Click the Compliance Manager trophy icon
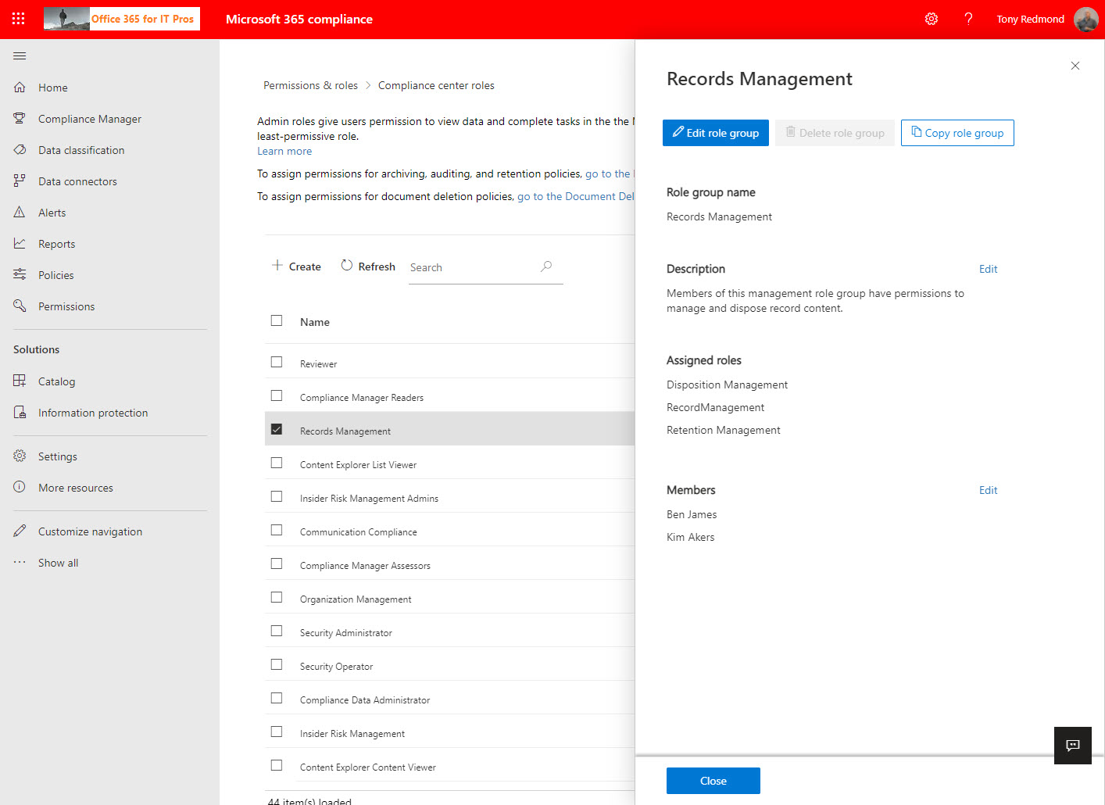 click(x=20, y=118)
